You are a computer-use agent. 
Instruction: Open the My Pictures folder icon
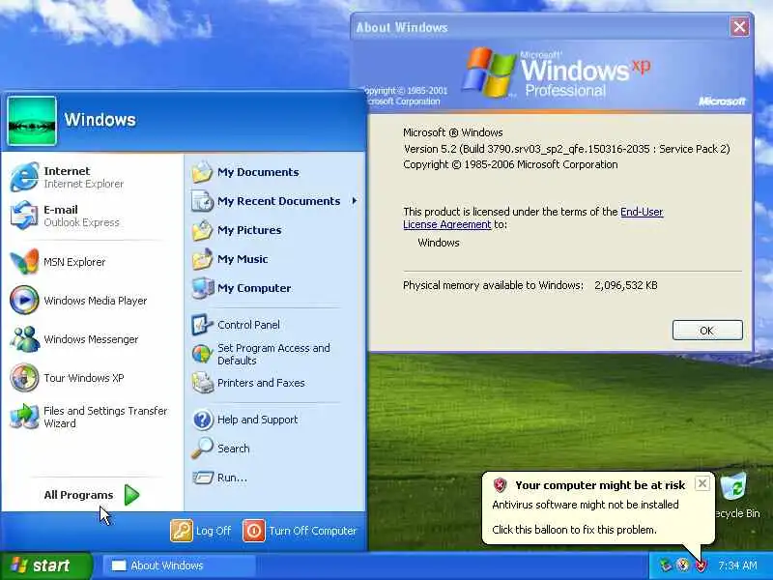[x=202, y=230]
